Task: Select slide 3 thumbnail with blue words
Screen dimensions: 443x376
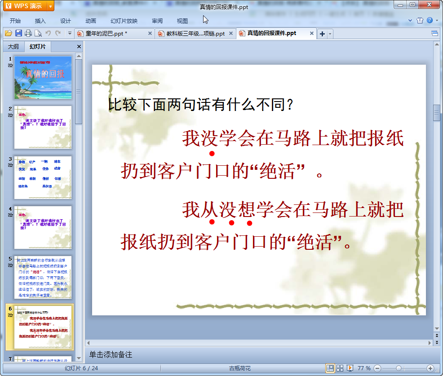Action: [43, 177]
